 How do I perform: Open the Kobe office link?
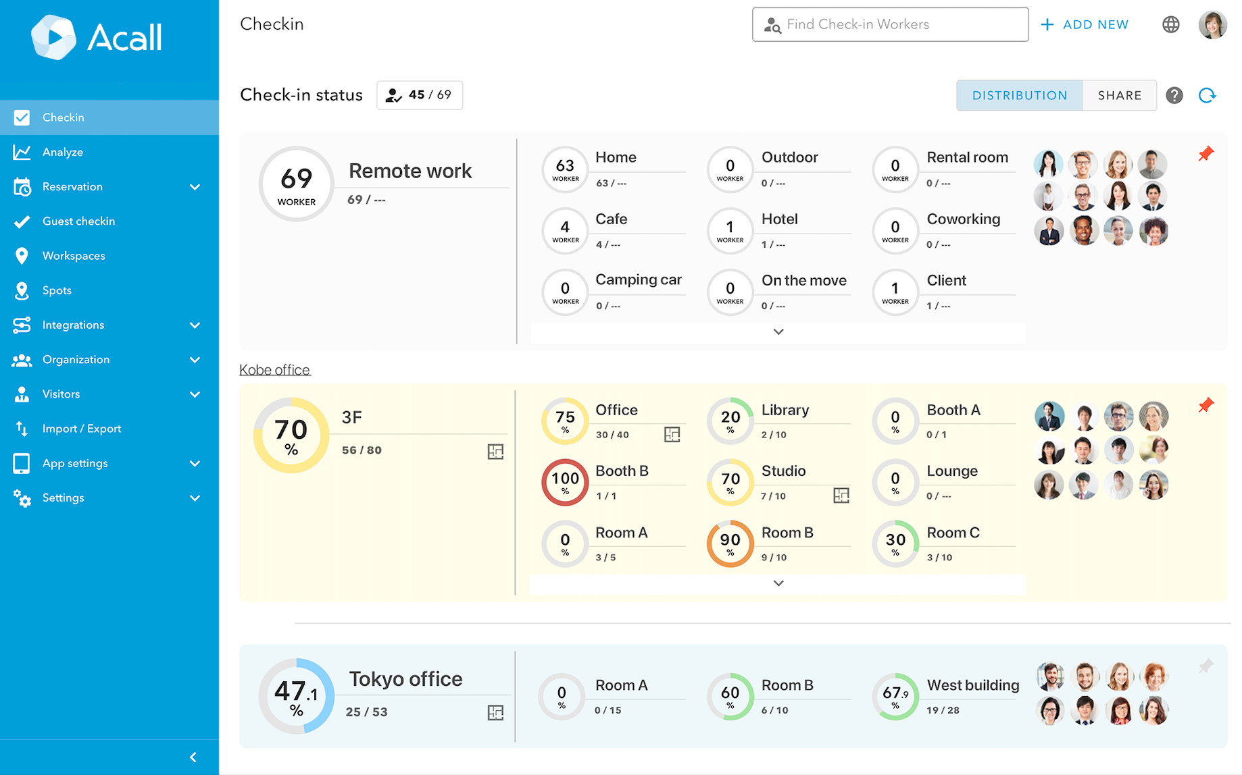pos(274,370)
